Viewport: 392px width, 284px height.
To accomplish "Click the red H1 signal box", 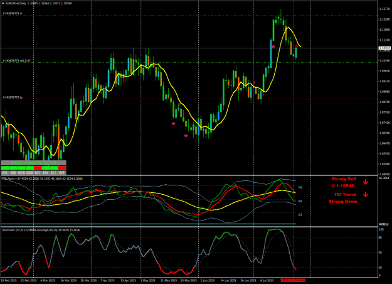I will 38,168.
